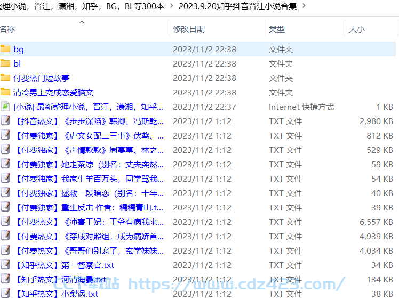The width and height of the screenshot is (399, 300).
Task: Select the bg folder icon
Action: pos(5,49)
